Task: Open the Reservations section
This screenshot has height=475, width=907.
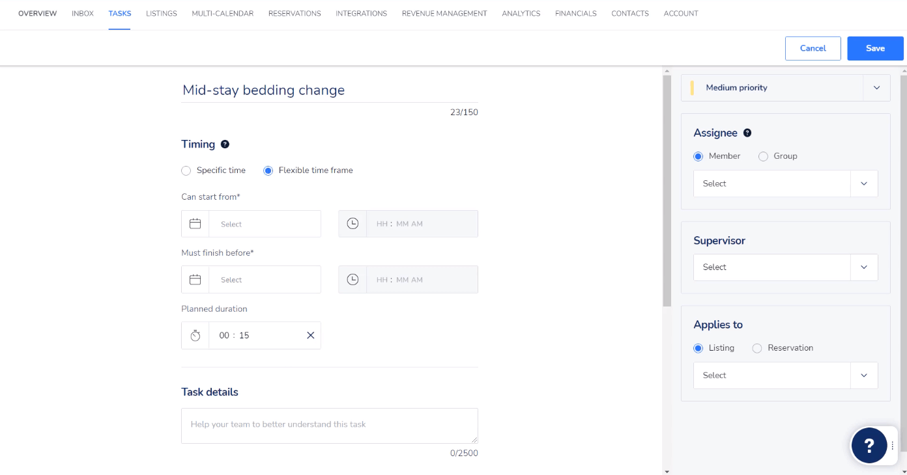Action: pyautogui.click(x=294, y=13)
